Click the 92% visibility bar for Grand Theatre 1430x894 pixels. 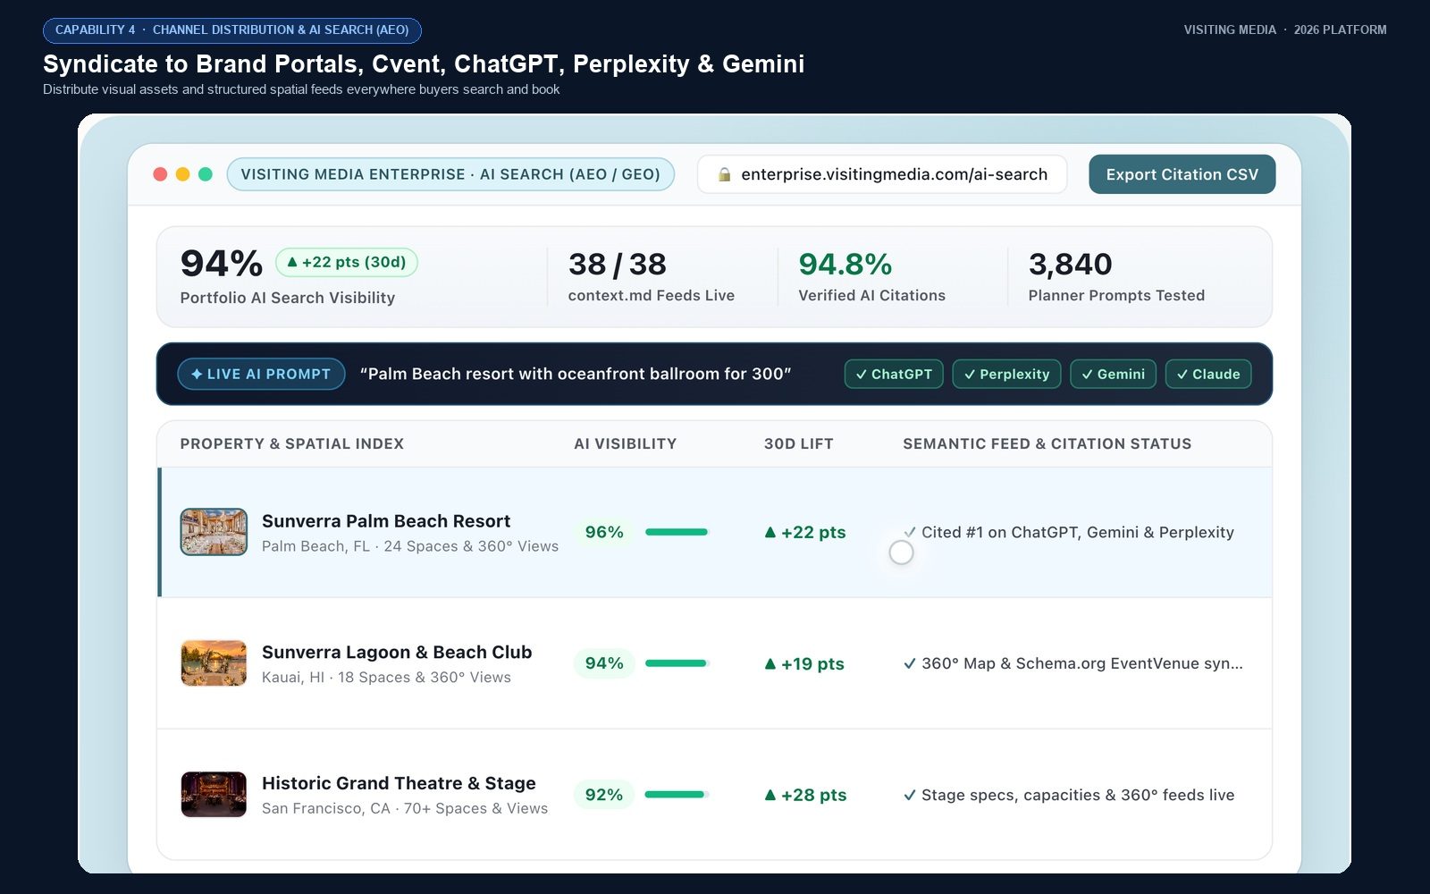coord(677,795)
